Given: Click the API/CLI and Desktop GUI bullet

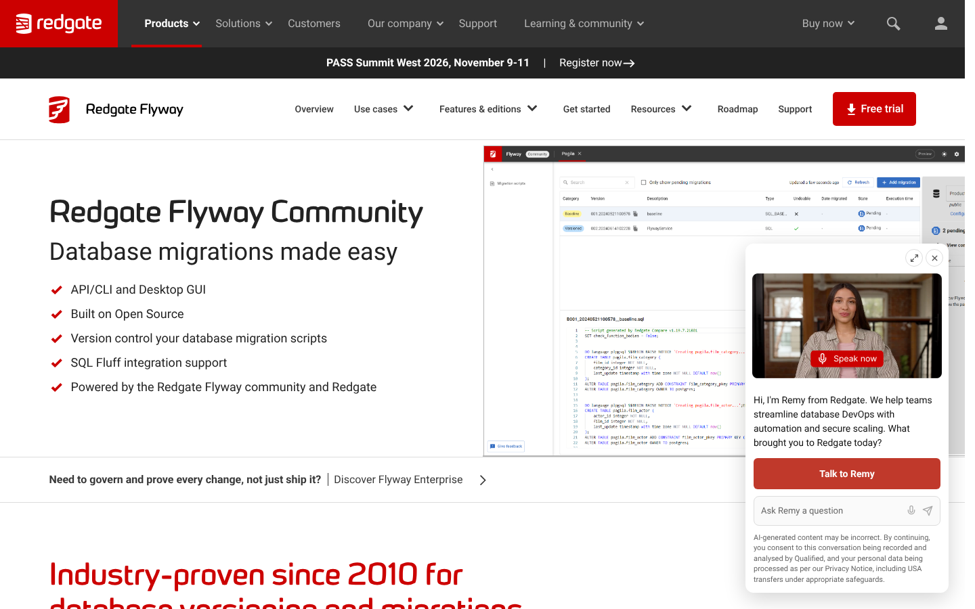Looking at the screenshot, I should tap(138, 290).
